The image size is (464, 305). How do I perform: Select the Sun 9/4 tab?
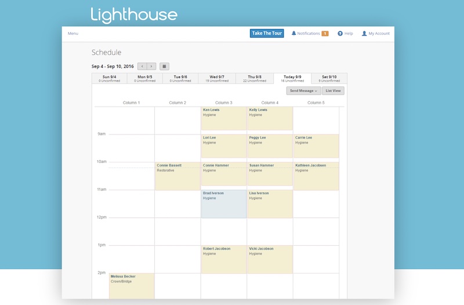coord(110,78)
